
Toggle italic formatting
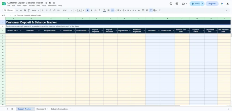(x=92, y=10)
